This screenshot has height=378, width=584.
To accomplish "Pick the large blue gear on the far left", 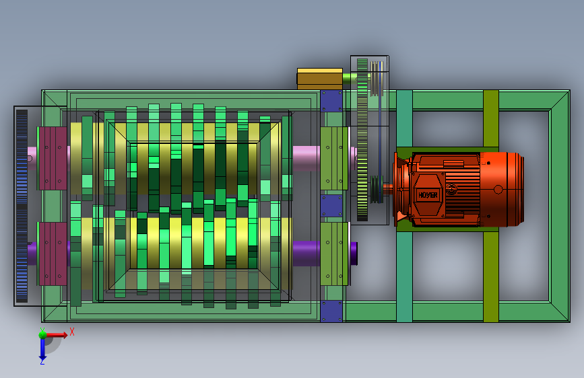I will click(22, 206).
